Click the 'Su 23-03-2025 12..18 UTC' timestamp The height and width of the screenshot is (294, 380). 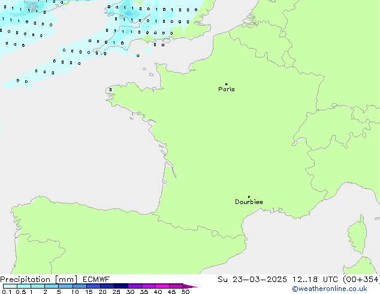278,280
